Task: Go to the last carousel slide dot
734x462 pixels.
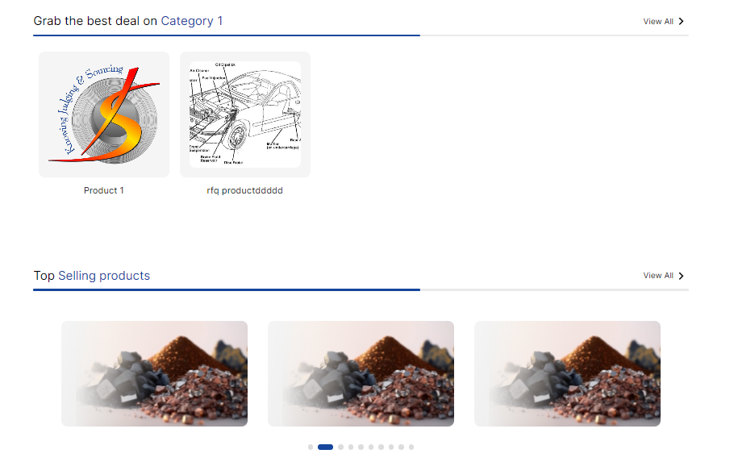Action: pos(411,447)
